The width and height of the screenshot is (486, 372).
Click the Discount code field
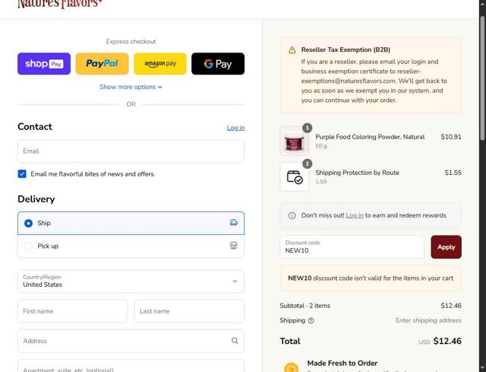click(x=352, y=247)
